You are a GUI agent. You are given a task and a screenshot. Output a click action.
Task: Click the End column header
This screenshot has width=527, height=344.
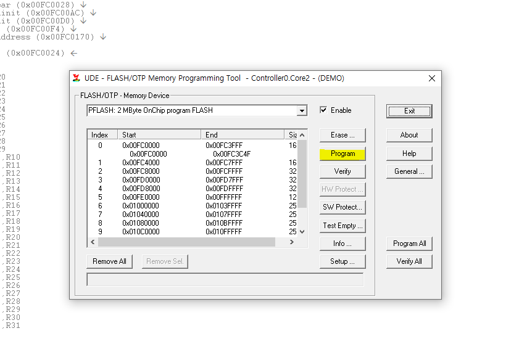243,135
